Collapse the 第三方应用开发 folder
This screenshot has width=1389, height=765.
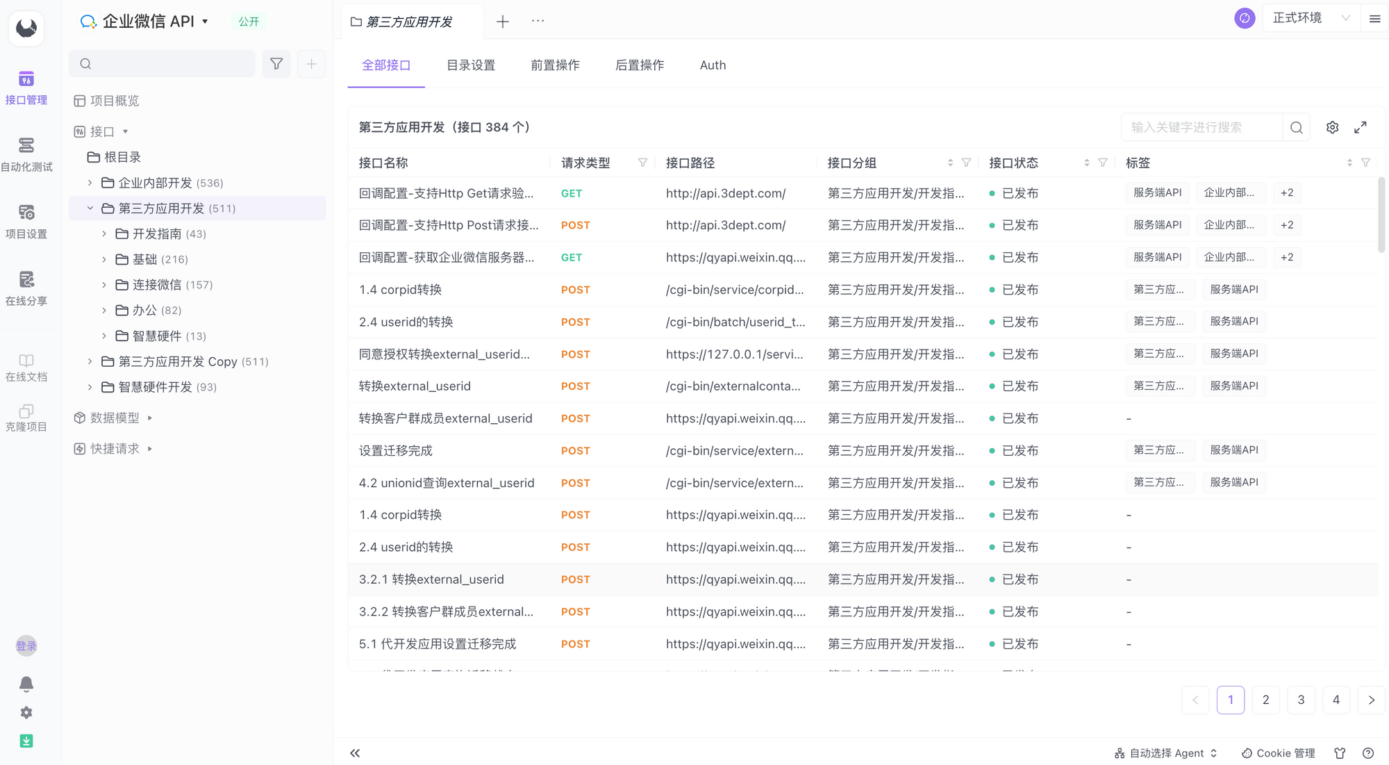tap(90, 208)
